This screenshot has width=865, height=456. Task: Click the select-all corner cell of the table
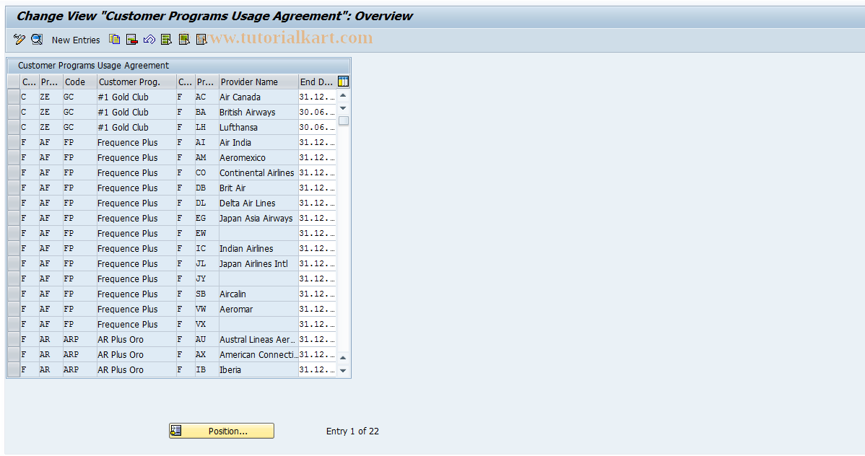(x=14, y=82)
